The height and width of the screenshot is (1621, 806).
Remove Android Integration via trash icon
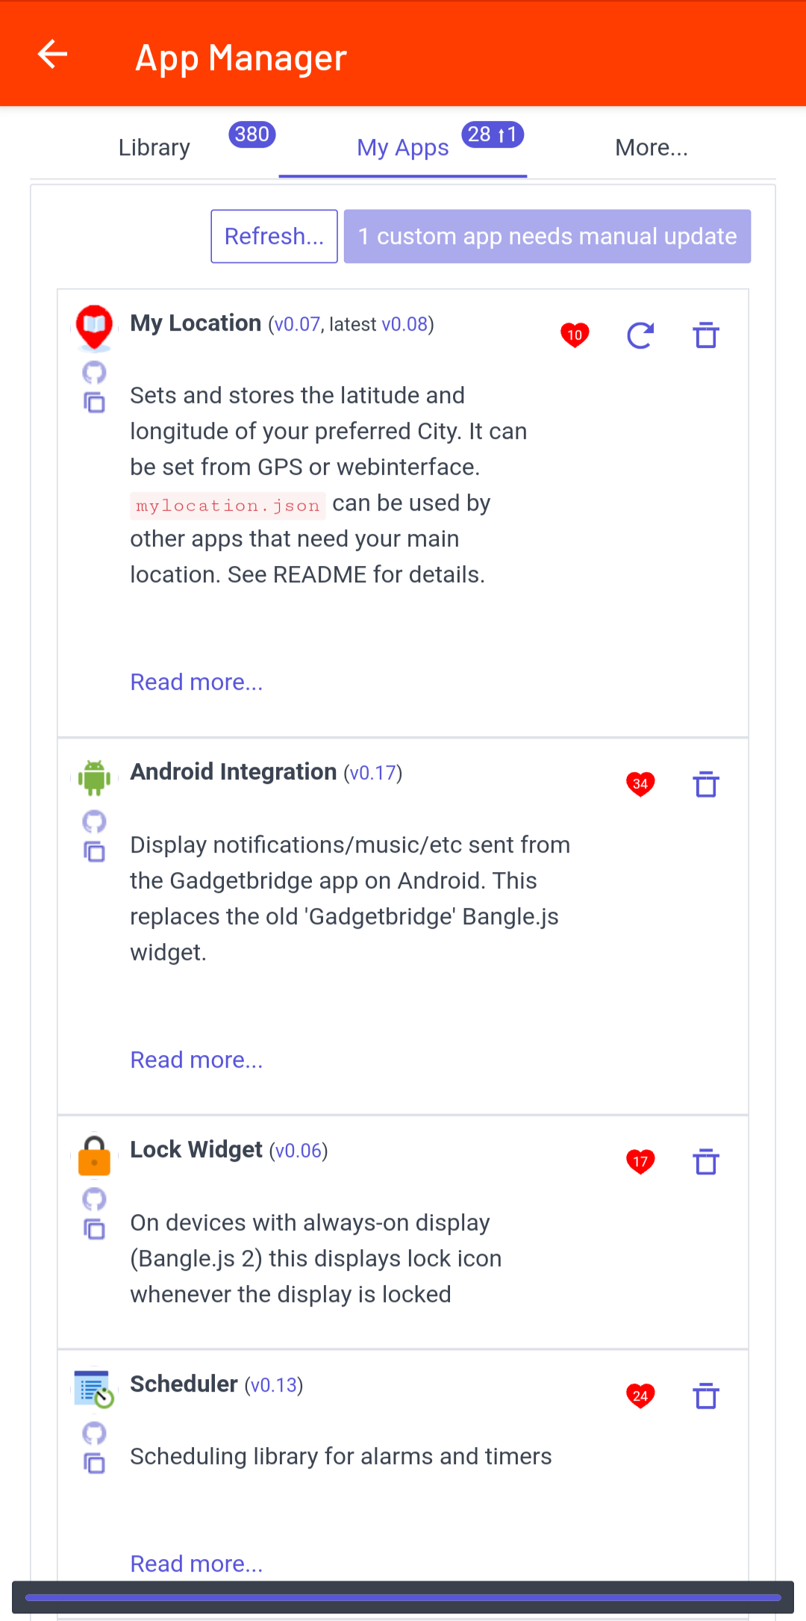coord(706,785)
